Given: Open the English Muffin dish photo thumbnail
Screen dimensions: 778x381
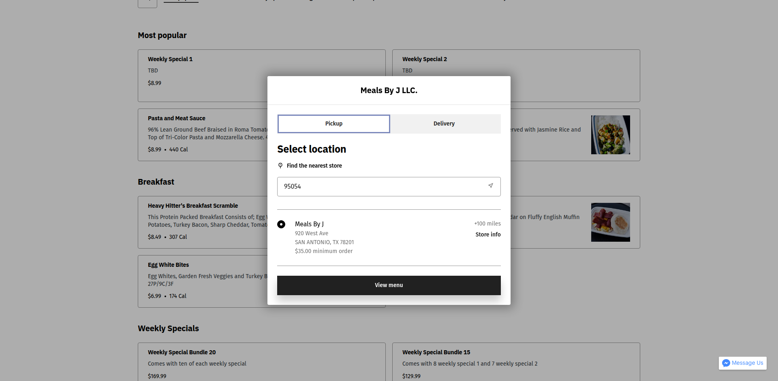Looking at the screenshot, I should (x=610, y=222).
